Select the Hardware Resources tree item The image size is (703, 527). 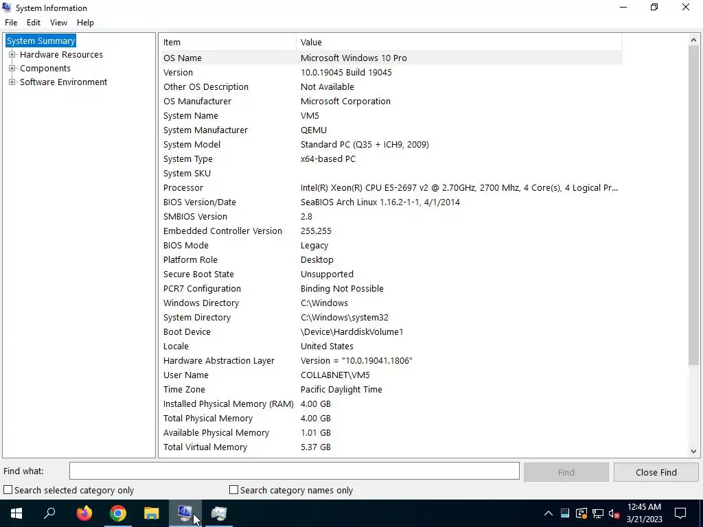tap(61, 55)
